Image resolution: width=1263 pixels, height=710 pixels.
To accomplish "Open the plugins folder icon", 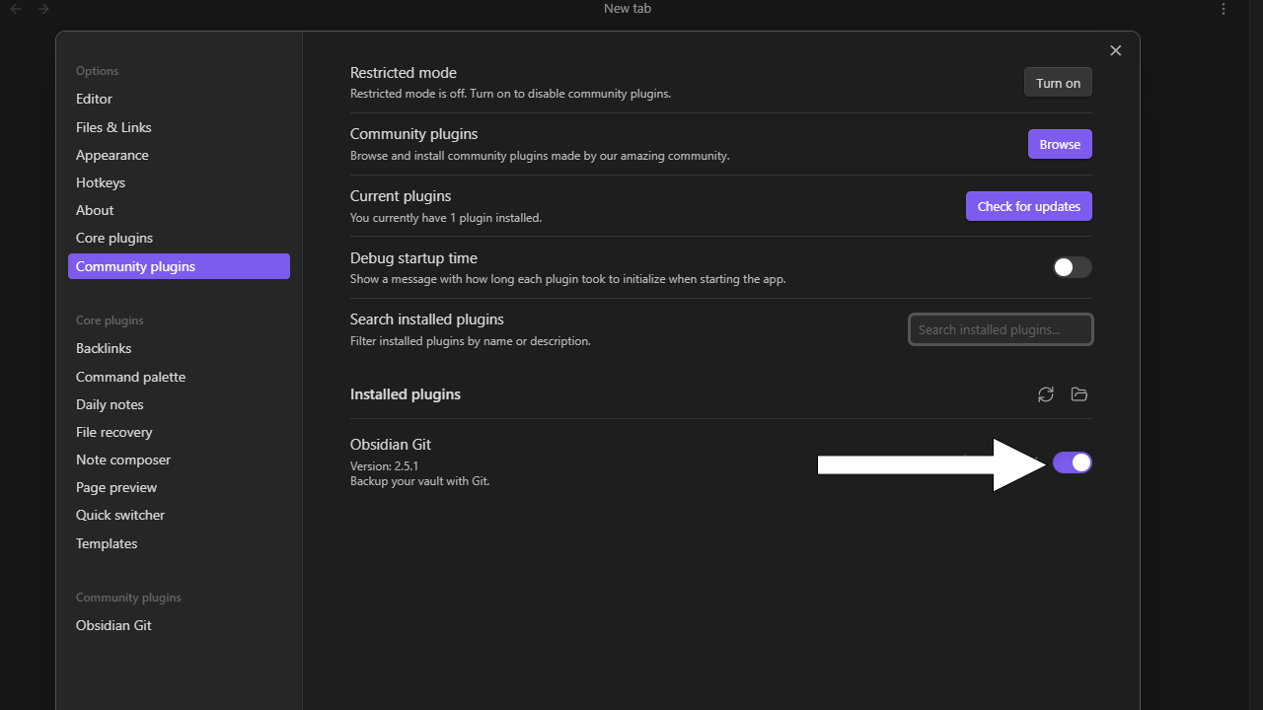I will (x=1079, y=394).
